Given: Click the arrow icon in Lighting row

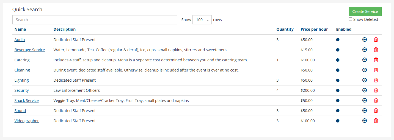Looking at the screenshot, I should tap(365, 80).
